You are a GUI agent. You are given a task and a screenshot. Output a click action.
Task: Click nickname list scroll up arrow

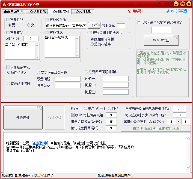[x=37, y=45]
